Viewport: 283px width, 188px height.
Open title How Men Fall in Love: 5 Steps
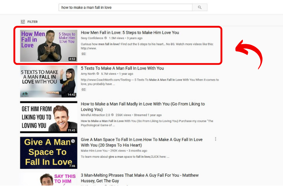click(130, 33)
